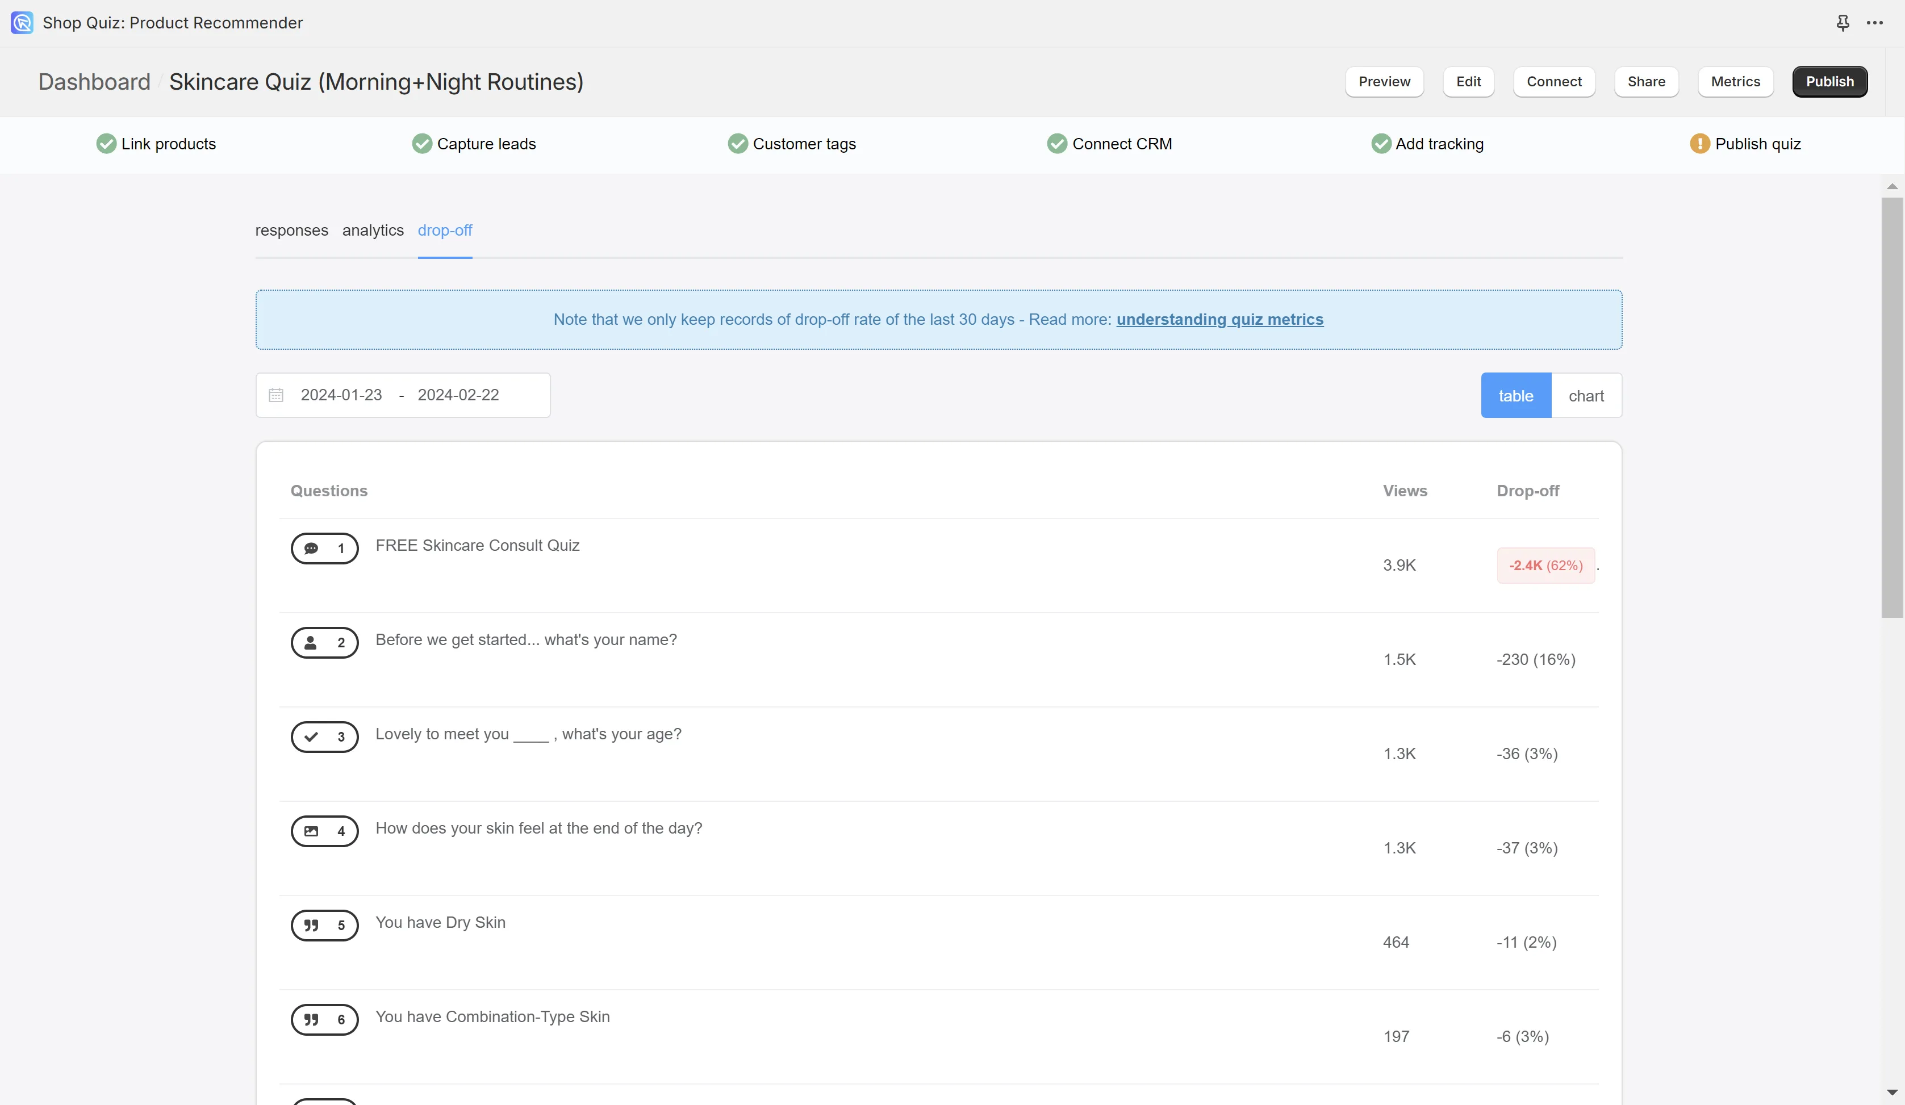Click the end date 2024-02-22 field

point(458,395)
